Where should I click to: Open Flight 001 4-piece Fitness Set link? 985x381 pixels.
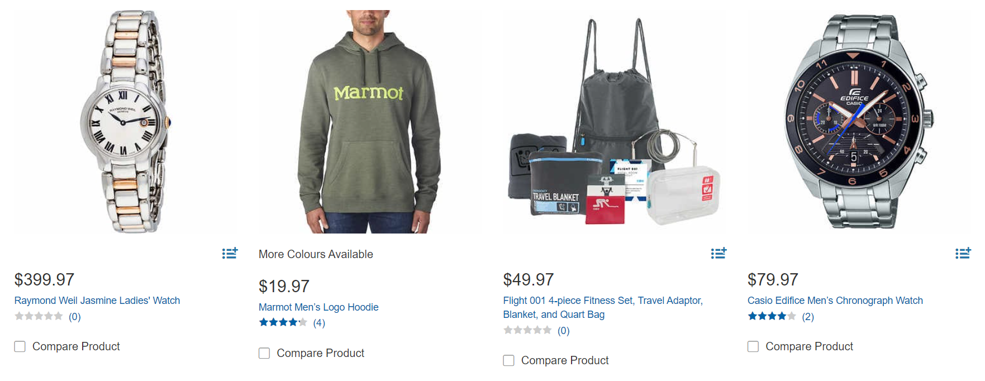(x=603, y=307)
